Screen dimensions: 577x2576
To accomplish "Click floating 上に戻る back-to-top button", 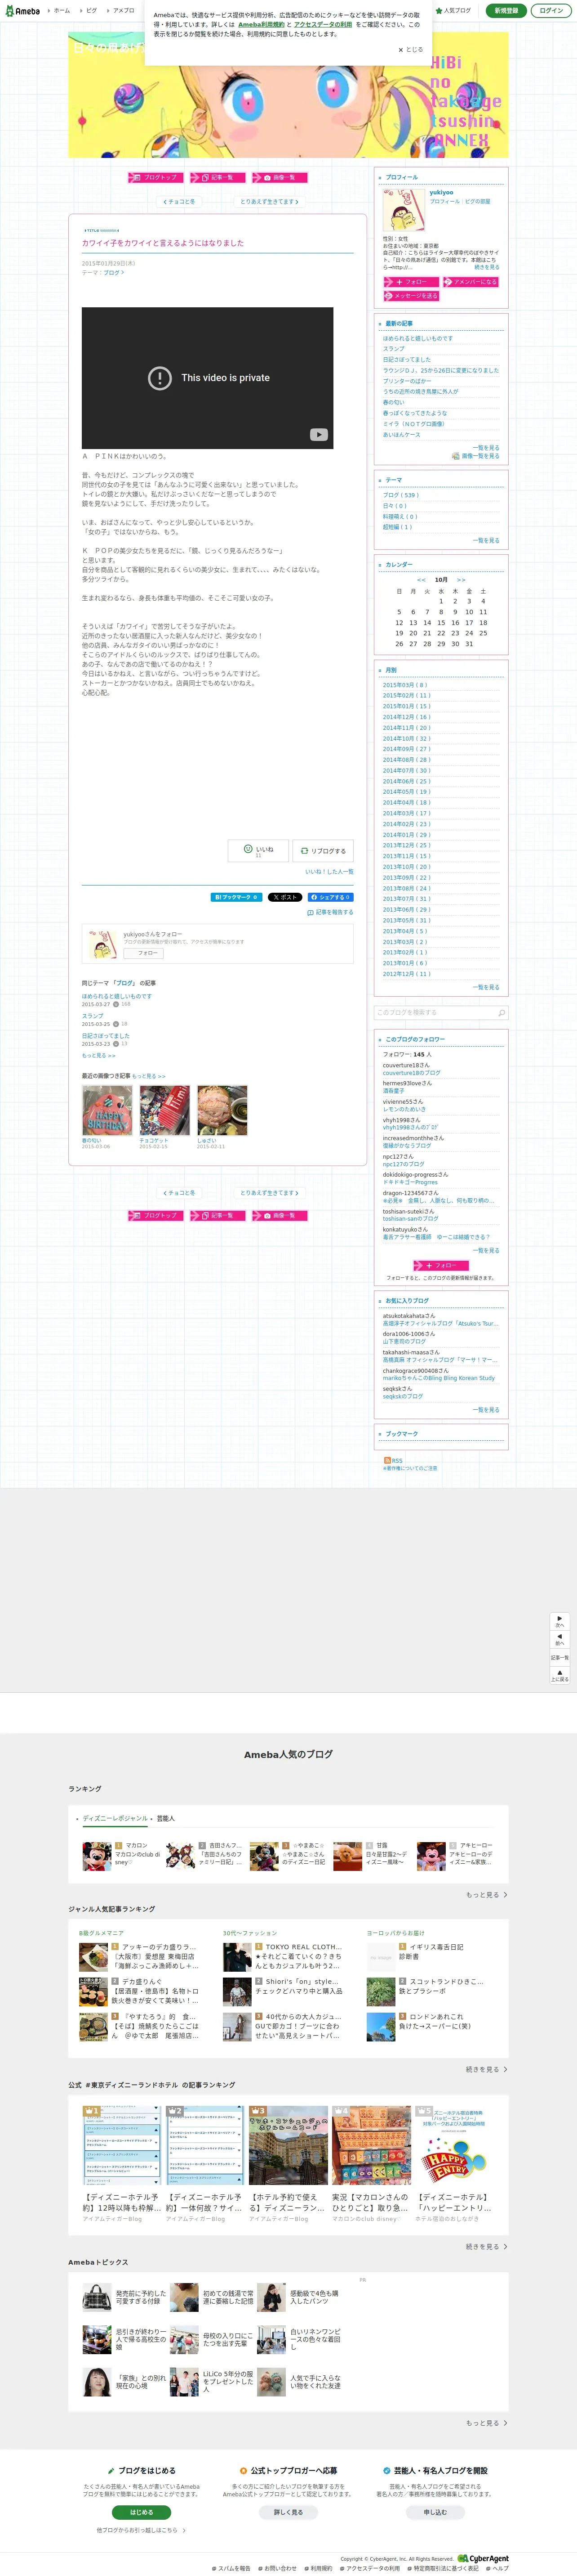I will (559, 1675).
